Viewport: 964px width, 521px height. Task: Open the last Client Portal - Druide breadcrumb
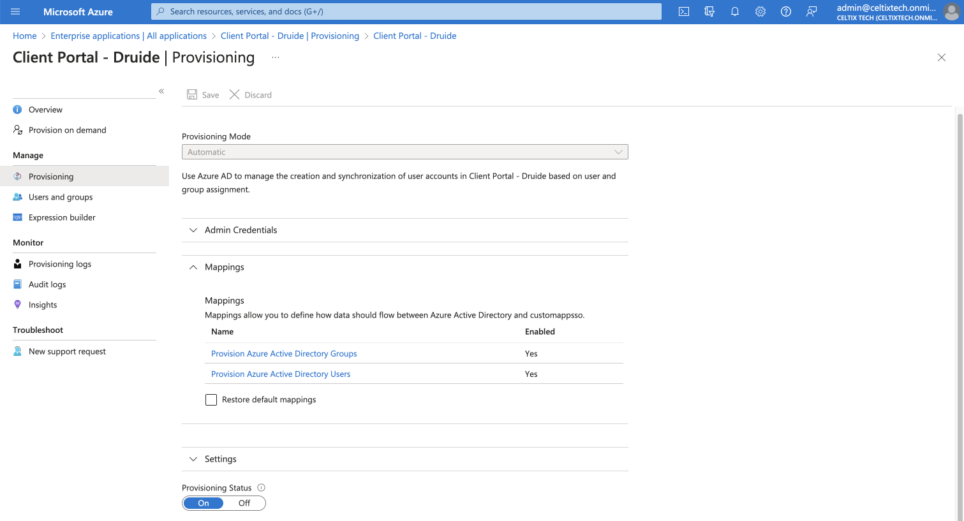click(x=415, y=36)
